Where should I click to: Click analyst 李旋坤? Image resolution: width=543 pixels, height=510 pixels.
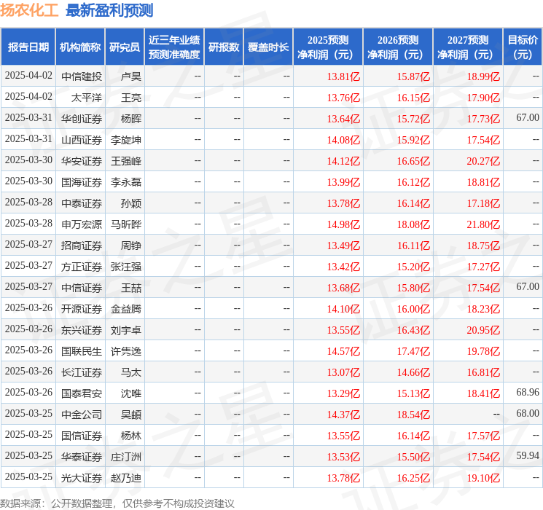point(126,140)
